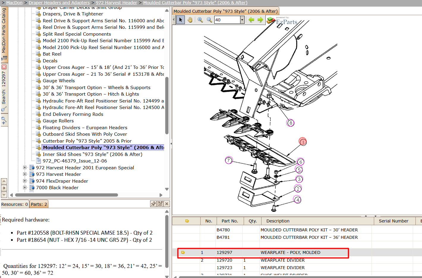Screen dimensions: 422x278
Task: Follow the MacDon breadcrumb link
Action: coord(14,3)
